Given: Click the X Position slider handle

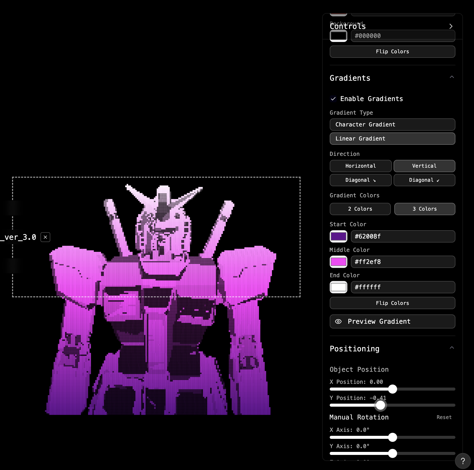Looking at the screenshot, I should (x=392, y=389).
